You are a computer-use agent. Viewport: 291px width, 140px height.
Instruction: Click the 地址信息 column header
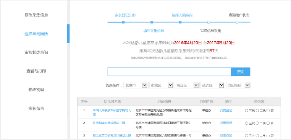pos(164,102)
